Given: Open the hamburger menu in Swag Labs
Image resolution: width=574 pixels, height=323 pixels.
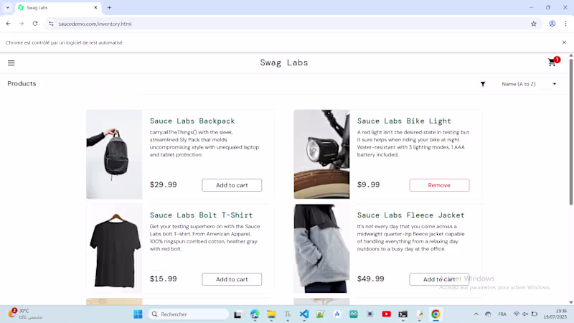Looking at the screenshot, I should coord(11,63).
